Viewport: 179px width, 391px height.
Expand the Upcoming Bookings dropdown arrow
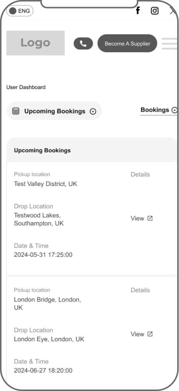[x=93, y=112]
